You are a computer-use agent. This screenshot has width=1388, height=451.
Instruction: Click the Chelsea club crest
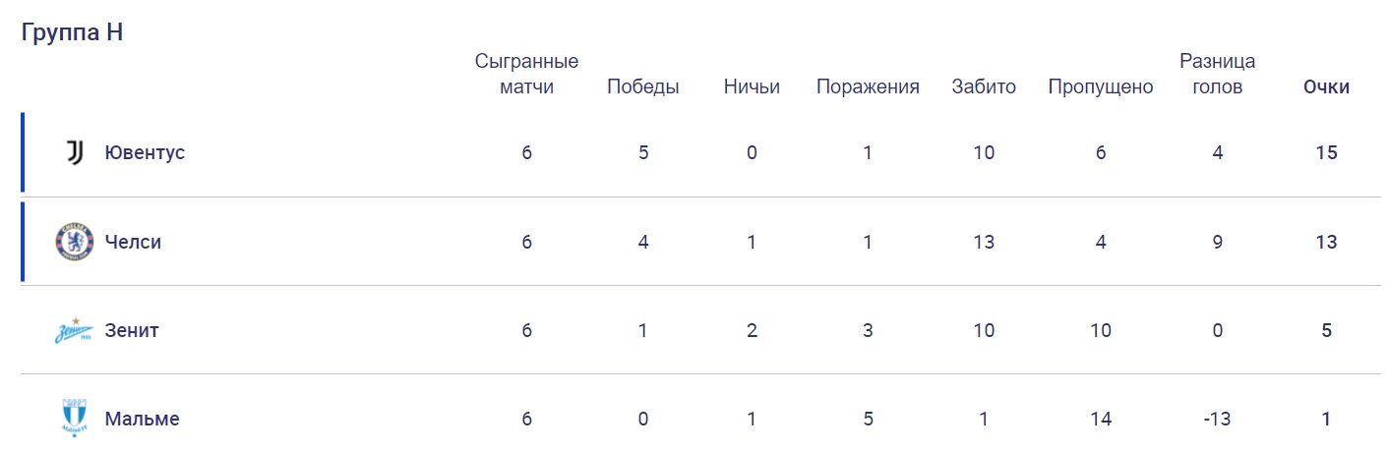click(x=75, y=242)
